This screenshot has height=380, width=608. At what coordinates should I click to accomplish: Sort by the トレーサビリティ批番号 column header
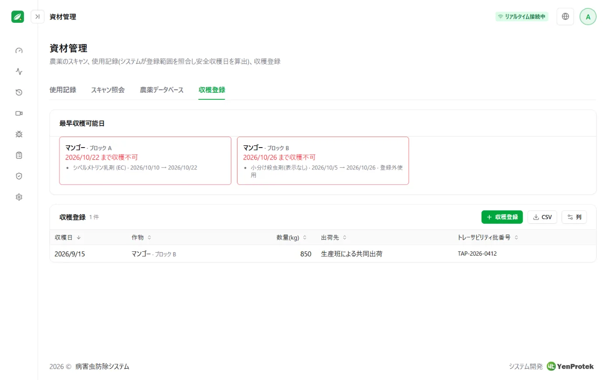tap(488, 237)
